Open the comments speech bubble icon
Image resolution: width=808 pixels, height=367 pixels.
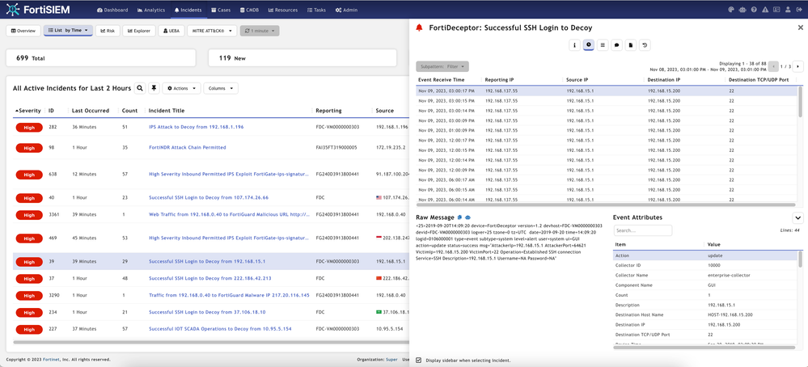616,45
